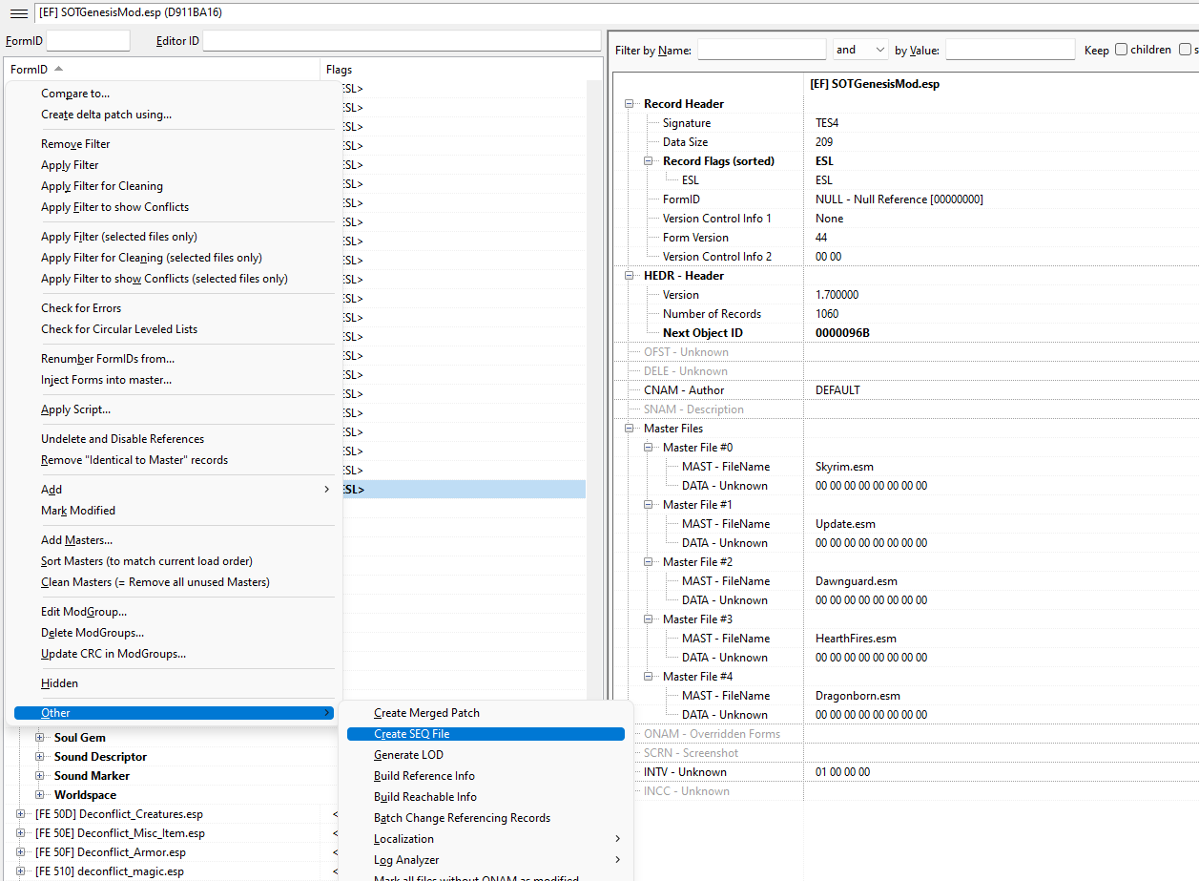
Task: Open the hamburger menu at top left
Action: click(x=18, y=13)
